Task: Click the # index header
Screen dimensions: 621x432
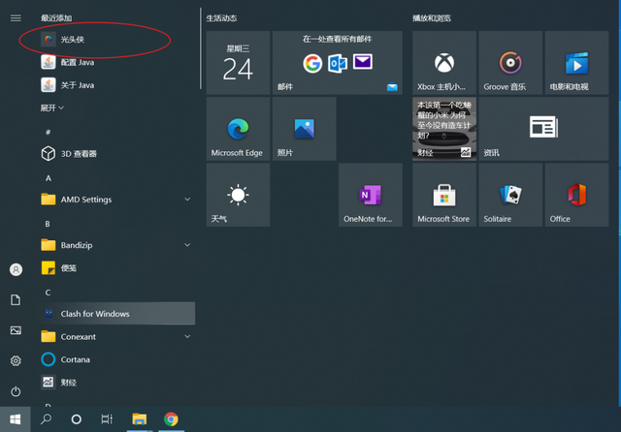Action: click(48, 132)
